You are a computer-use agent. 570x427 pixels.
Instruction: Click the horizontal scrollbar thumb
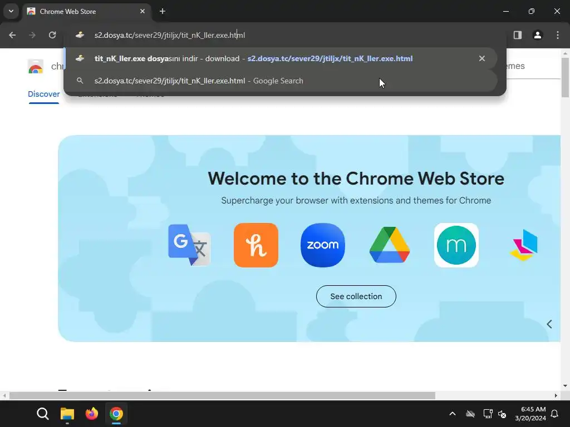pyautogui.click(x=222, y=395)
